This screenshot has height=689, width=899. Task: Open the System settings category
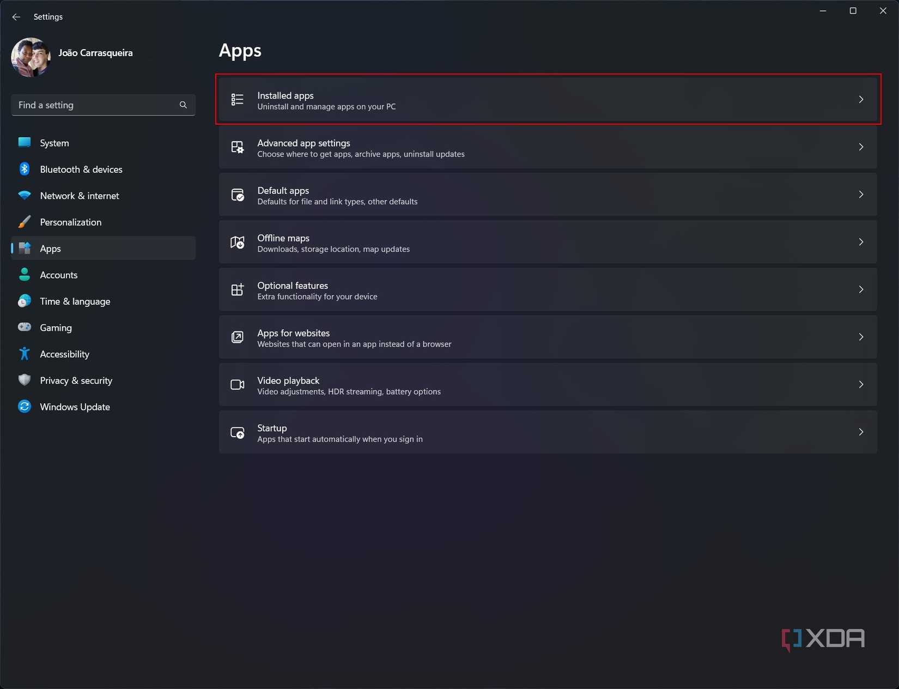click(x=54, y=143)
